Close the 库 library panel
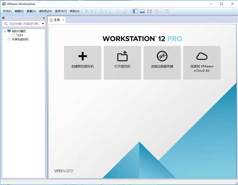 pos(44,18)
